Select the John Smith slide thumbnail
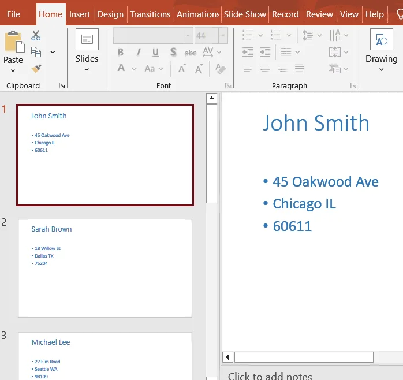The image size is (403, 380). point(105,155)
